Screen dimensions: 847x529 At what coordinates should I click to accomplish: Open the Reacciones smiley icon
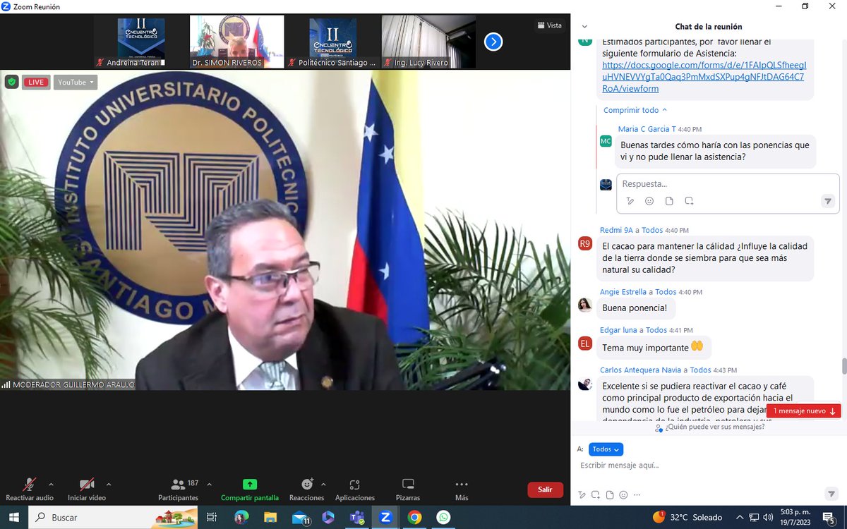tap(307, 485)
